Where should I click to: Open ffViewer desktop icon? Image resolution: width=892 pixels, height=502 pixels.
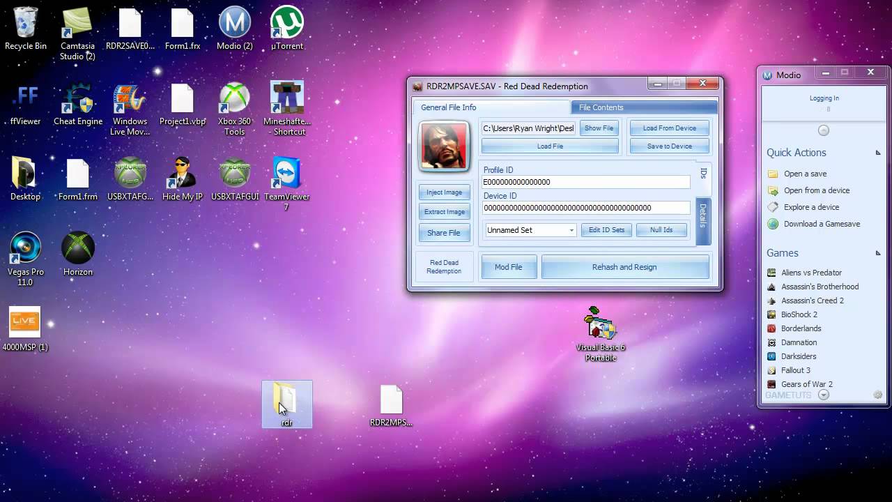point(26,105)
